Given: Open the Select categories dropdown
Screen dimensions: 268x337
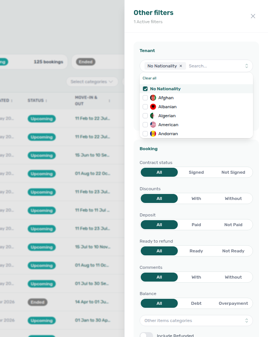Looking at the screenshot, I should click(x=92, y=82).
